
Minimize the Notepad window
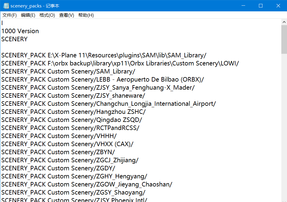[x=243, y=6]
